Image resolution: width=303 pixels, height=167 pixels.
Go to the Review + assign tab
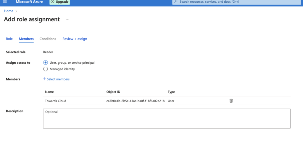(x=75, y=39)
